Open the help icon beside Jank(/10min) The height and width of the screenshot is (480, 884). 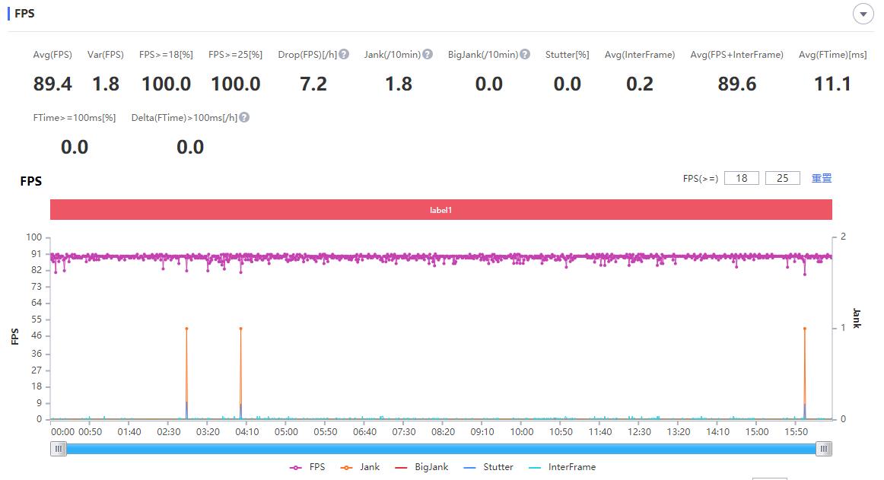click(x=428, y=55)
